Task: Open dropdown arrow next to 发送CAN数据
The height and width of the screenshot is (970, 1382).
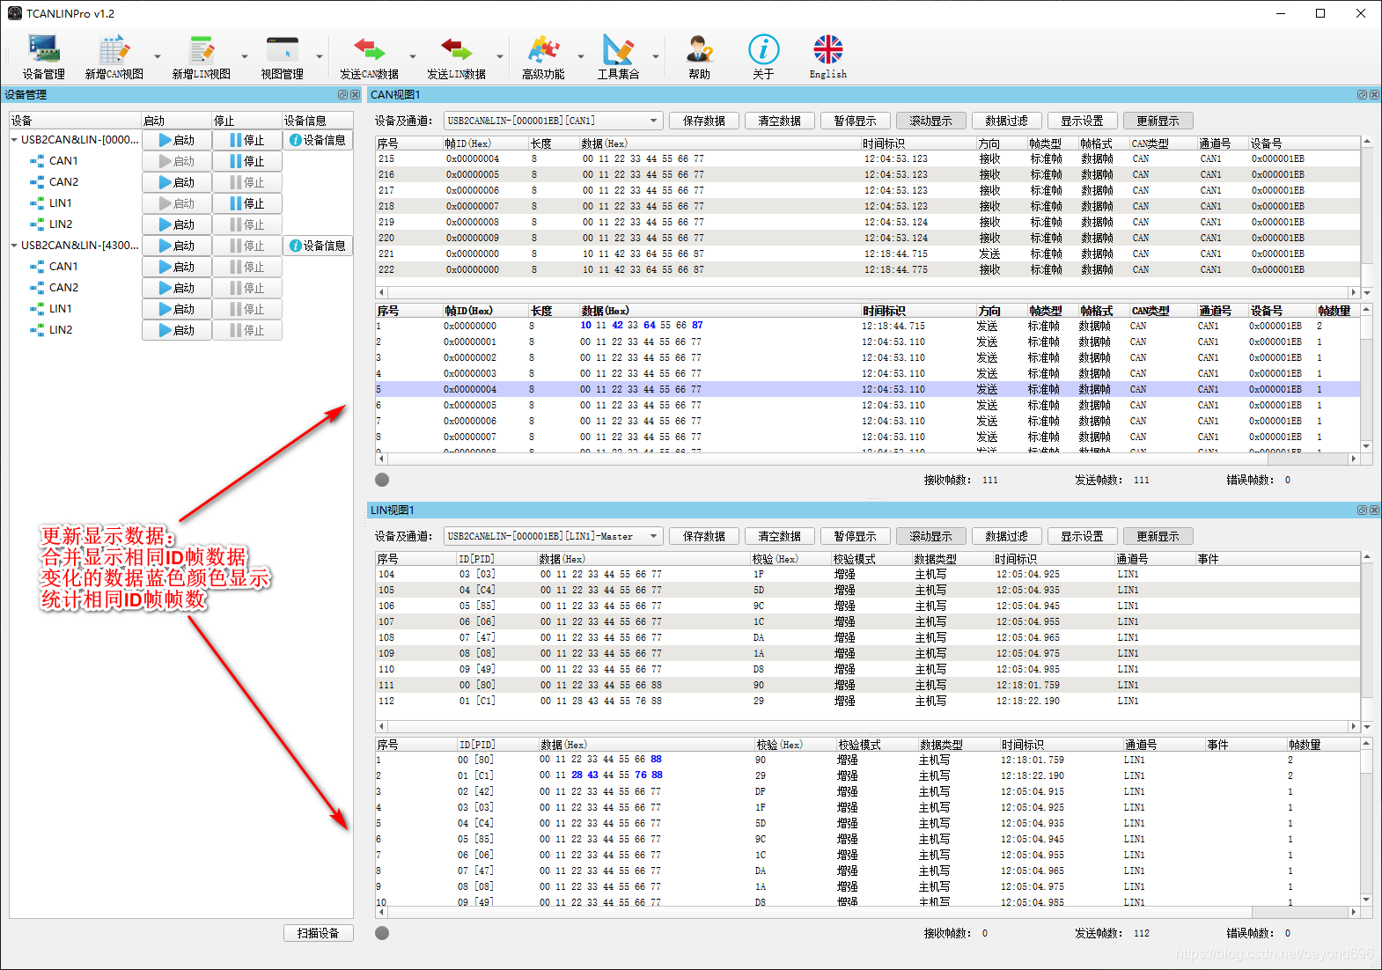Action: (x=412, y=57)
